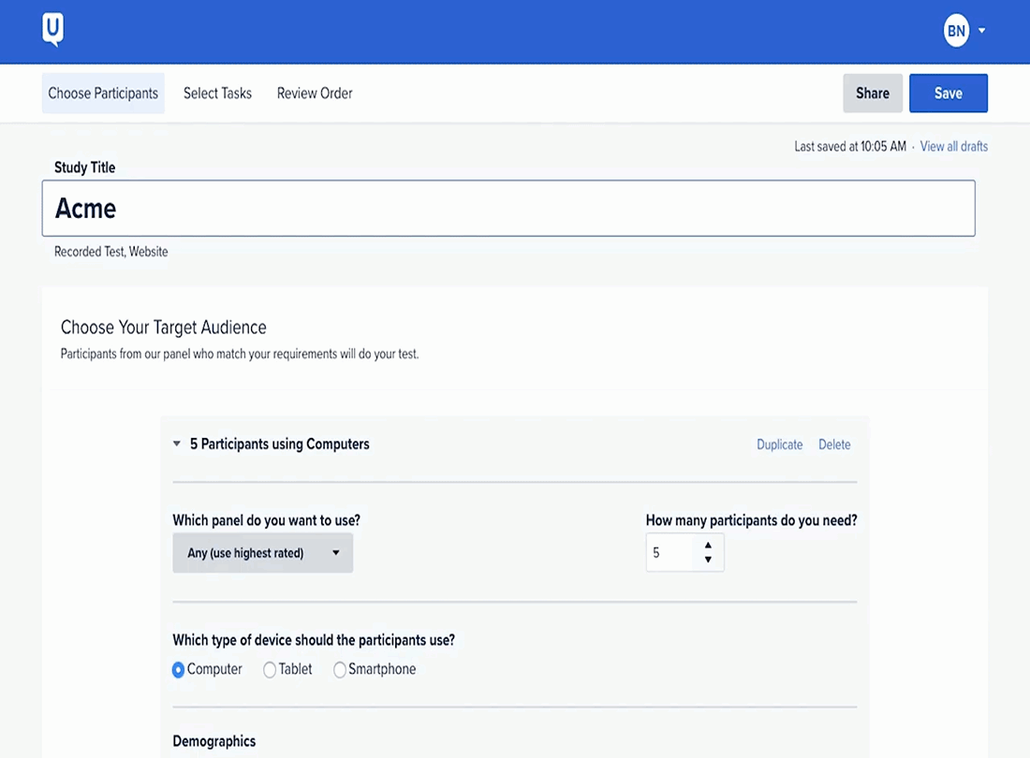Viewport: 1030px width, 758px height.
Task: Edit the Study Title field containing Acme
Action: pos(508,208)
